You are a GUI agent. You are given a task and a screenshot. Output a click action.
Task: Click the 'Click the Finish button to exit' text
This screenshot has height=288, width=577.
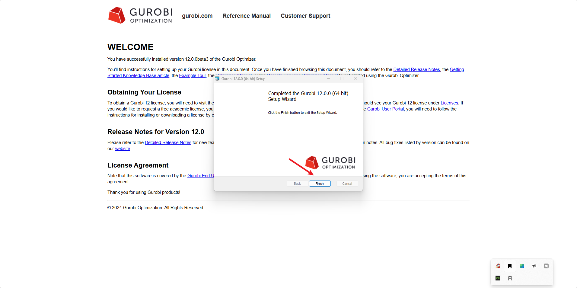click(x=302, y=113)
